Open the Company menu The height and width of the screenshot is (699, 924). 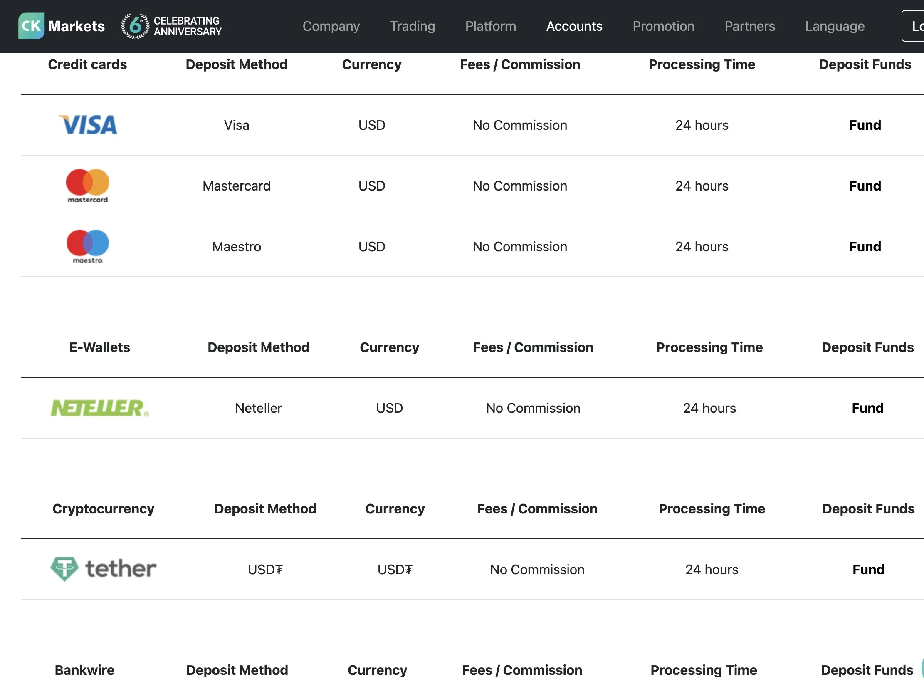331,26
